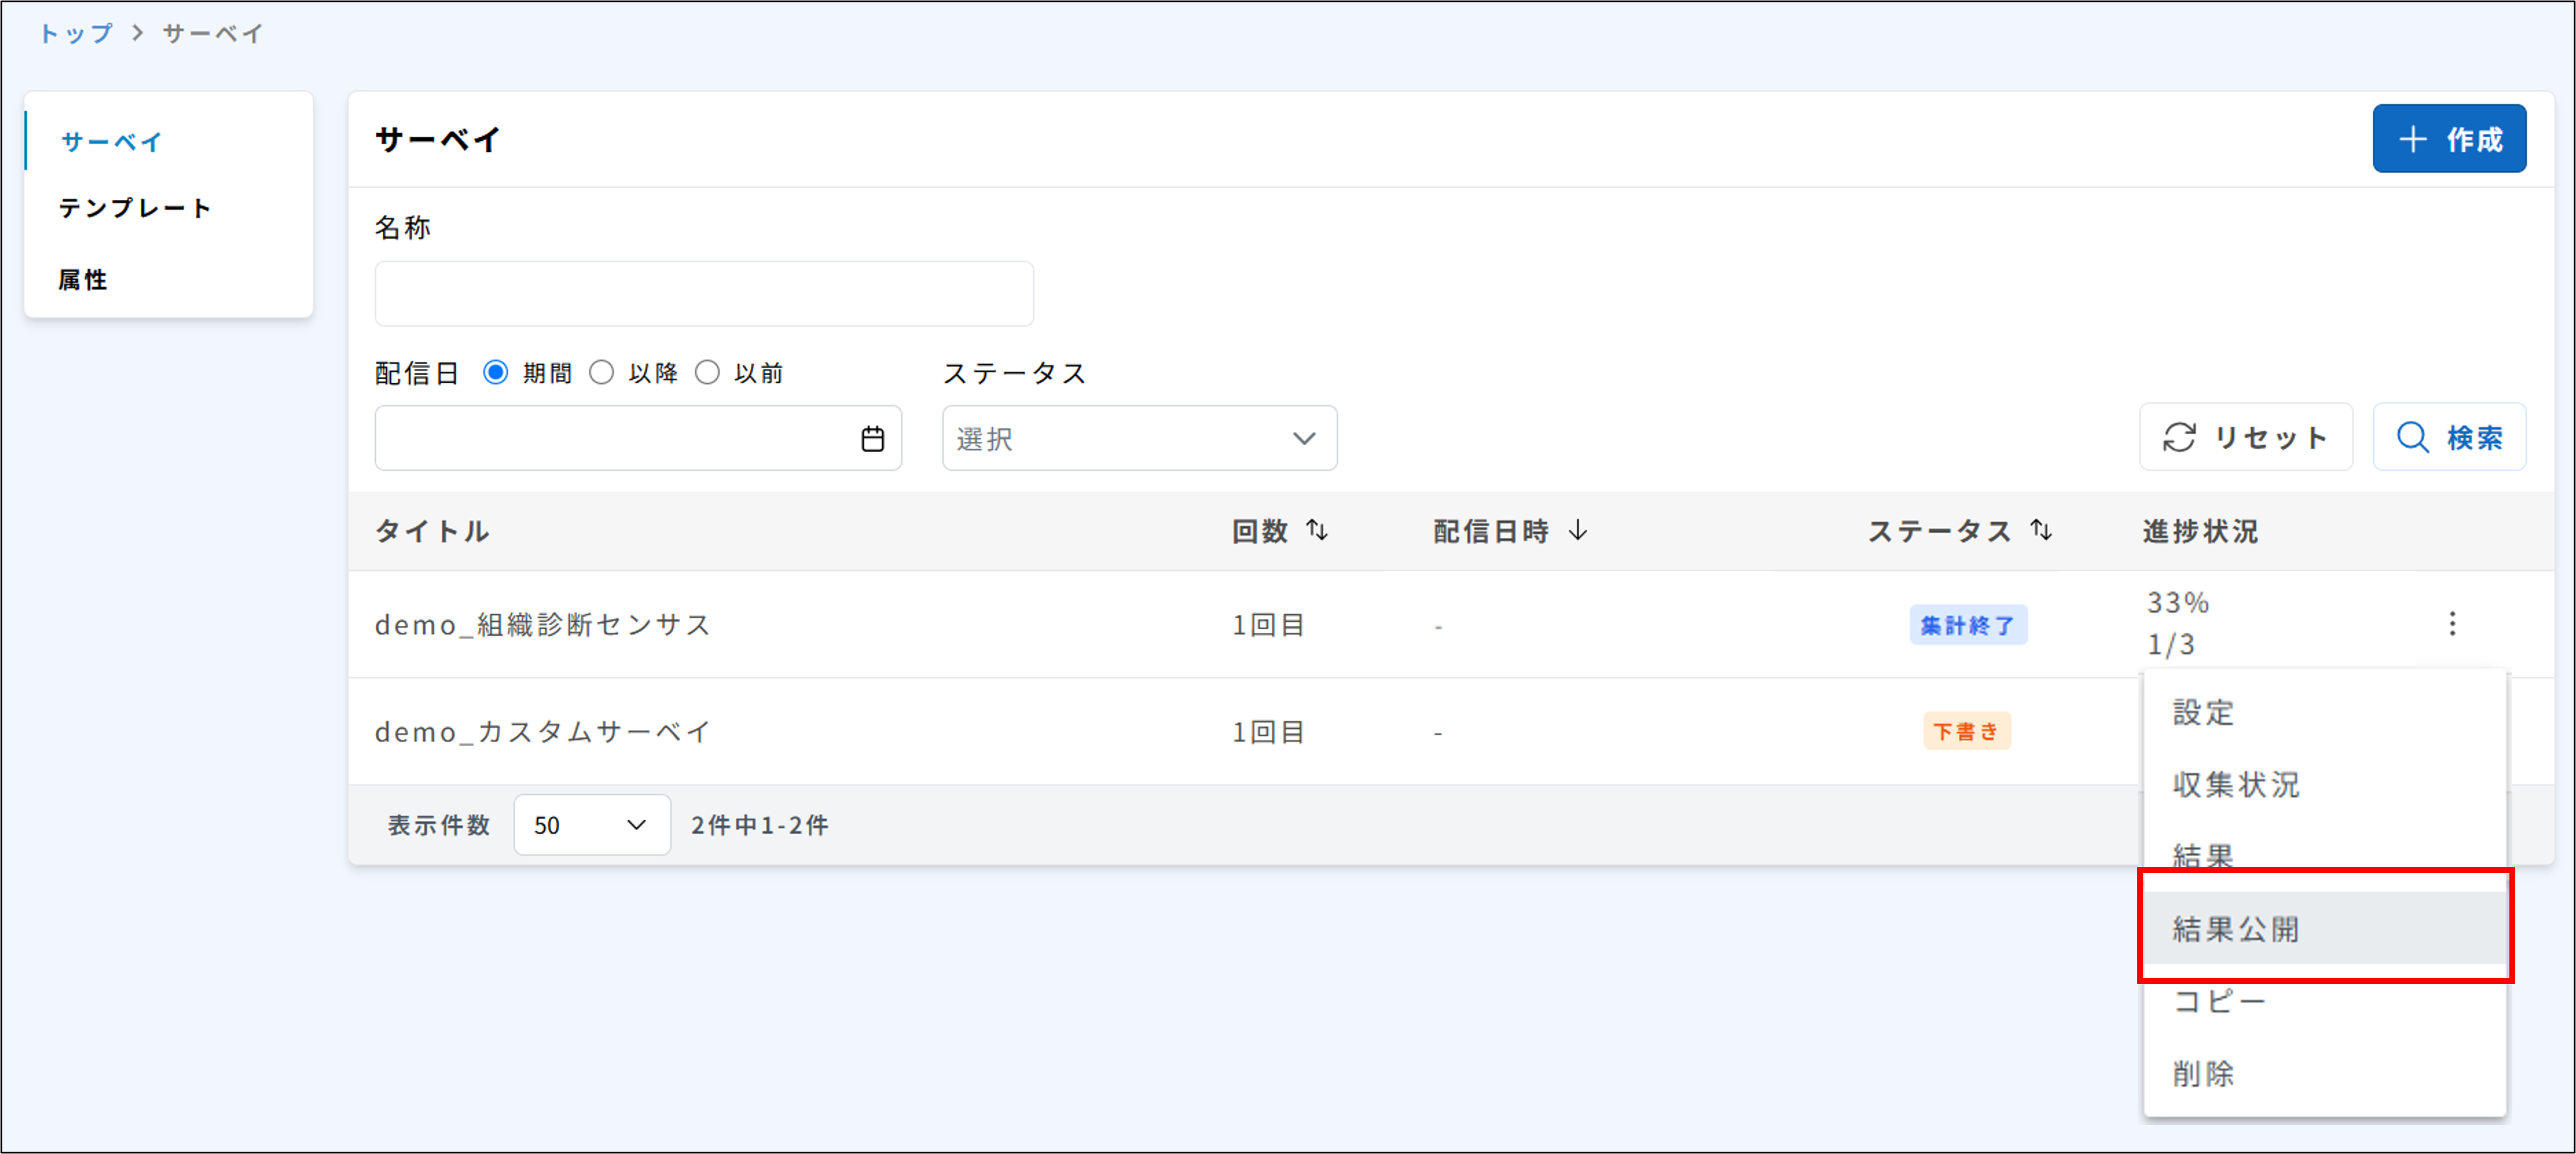This screenshot has width=2576, height=1154.
Task: Sort by 配信日時 descending
Action: [x=1578, y=531]
